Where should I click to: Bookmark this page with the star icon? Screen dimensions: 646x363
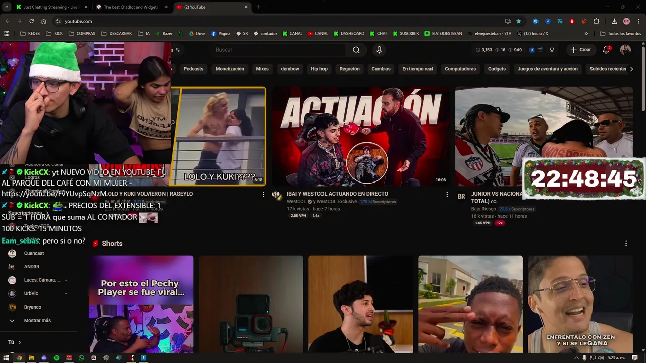pyautogui.click(x=519, y=21)
